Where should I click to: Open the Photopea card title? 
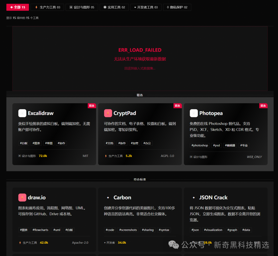pyautogui.click(x=211, y=113)
